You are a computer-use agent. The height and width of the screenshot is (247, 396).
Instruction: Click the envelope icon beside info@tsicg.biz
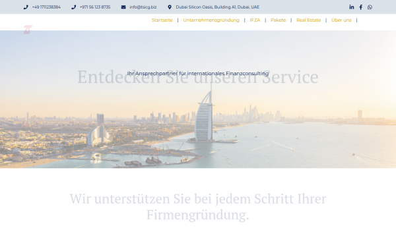[123, 7]
